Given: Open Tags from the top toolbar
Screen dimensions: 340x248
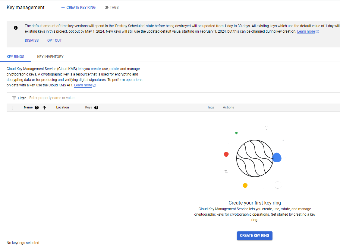Looking at the screenshot, I should coord(112,7).
